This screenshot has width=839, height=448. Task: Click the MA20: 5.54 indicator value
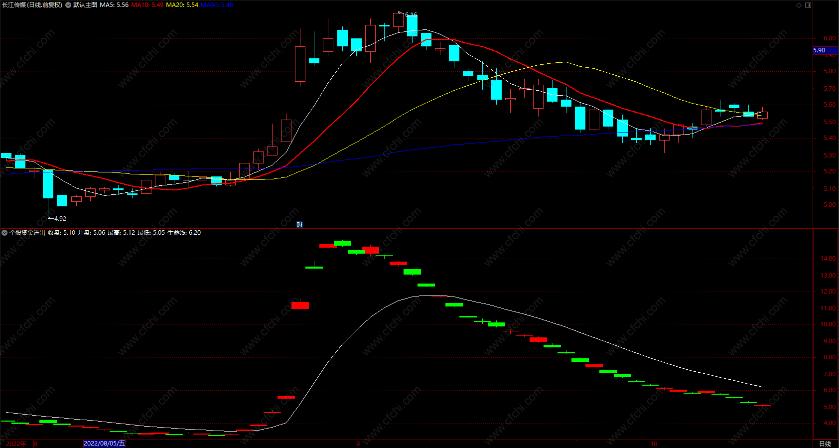(x=182, y=5)
